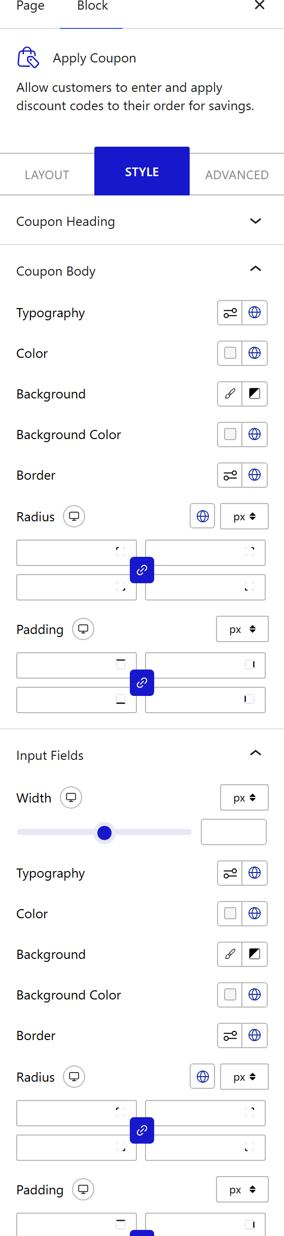Switch to the LAYOUT tab
The image size is (284, 1236).
click(47, 175)
